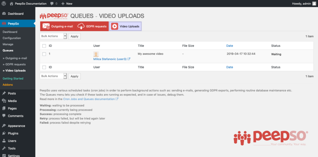Open Tools via the wrench icon
This screenshot has height=157, width=318.
coord(4,148)
